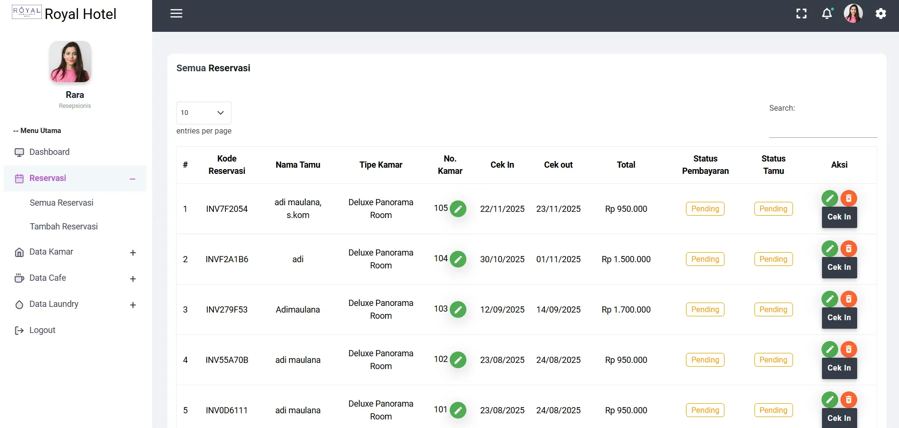This screenshot has height=428, width=899.
Task: Delete reservation INV7F2054 using the trash icon
Action: (849, 198)
